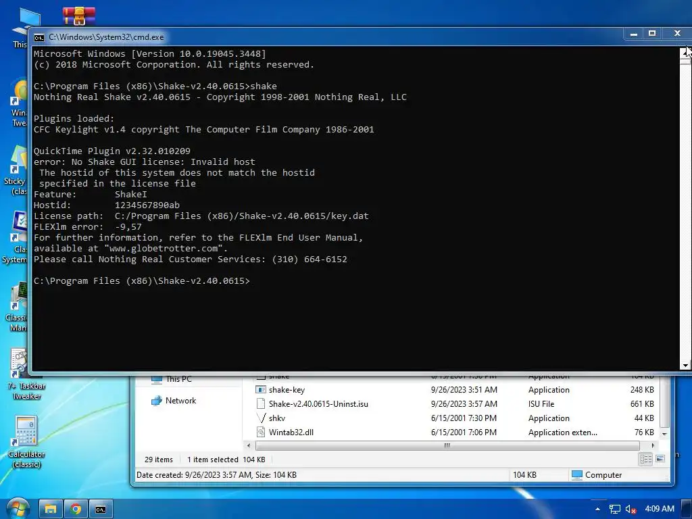Click the www.globetrotter.com text in console
Screen dimensions: 692x519
point(164,249)
